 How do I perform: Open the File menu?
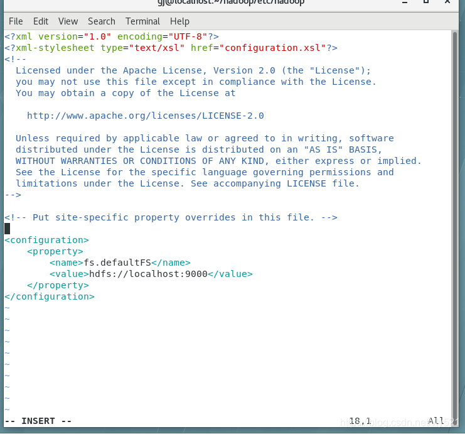(16, 21)
